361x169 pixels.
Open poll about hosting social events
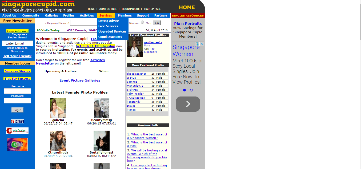147,156
